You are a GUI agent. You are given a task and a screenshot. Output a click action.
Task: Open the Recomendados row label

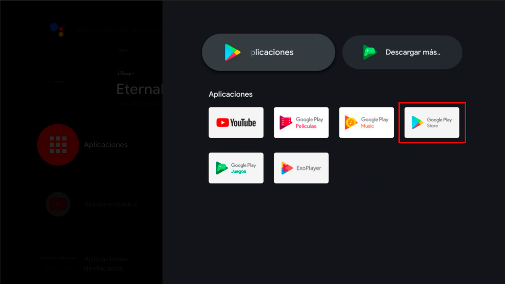[110, 204]
